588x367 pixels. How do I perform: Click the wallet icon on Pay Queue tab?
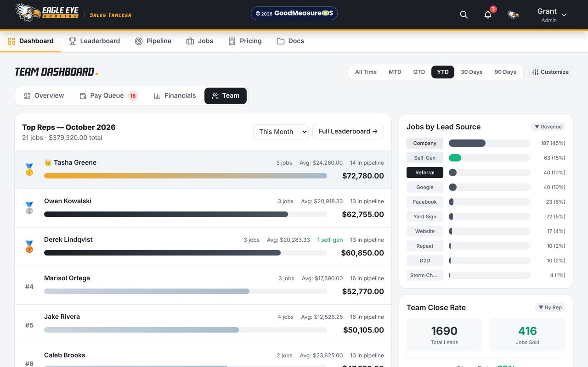tap(83, 96)
